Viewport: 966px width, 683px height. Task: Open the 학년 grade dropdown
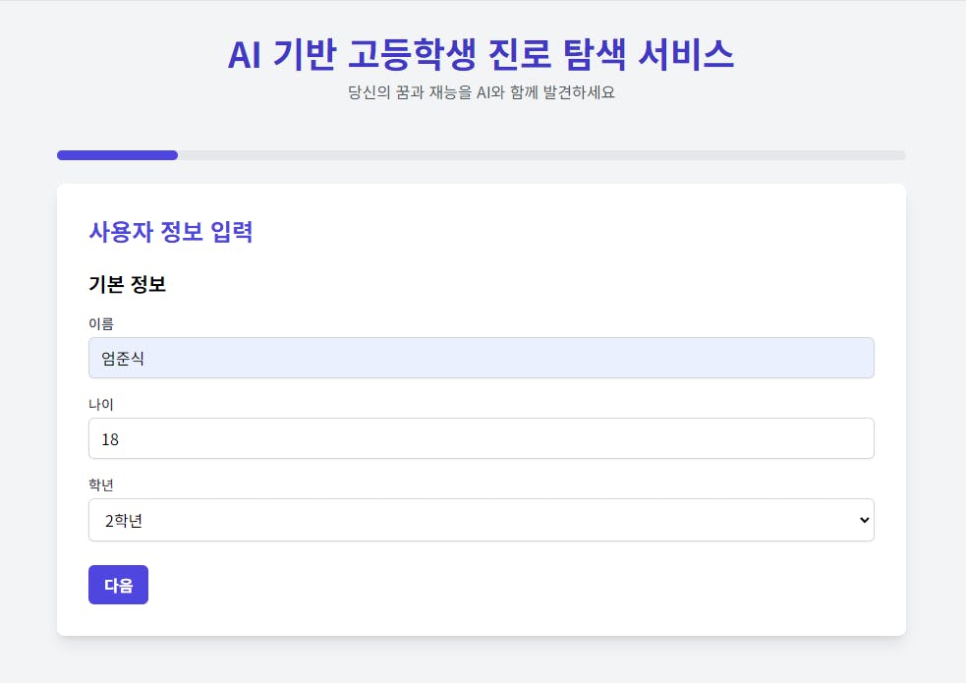pyautogui.click(x=481, y=520)
